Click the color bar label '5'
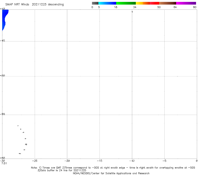Image resolution: width=199 pixels, height=175 pixels. pos(99,7)
